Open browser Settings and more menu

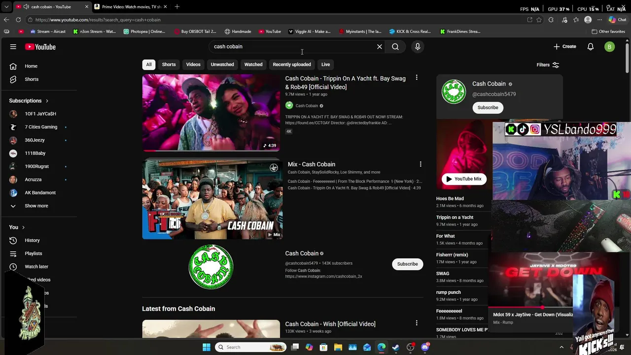point(599,20)
